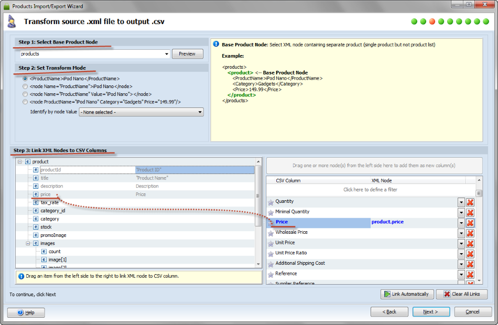Click the star icon beside Unit Price
Viewport: 498px width, 325px height.
(x=270, y=244)
